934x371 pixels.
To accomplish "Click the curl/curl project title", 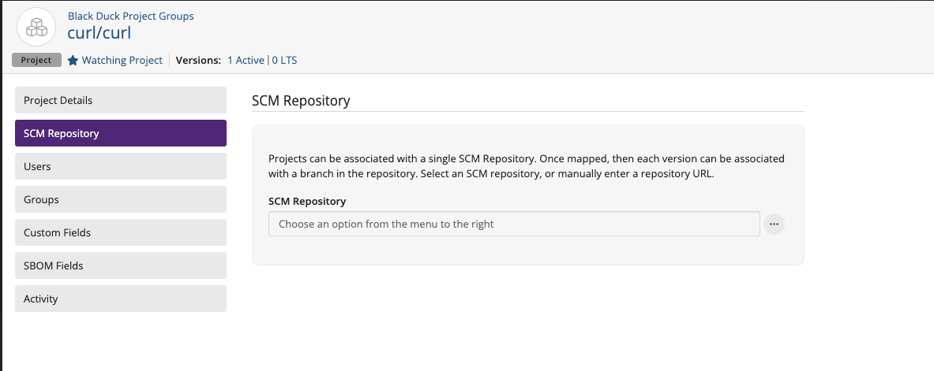I will (99, 33).
